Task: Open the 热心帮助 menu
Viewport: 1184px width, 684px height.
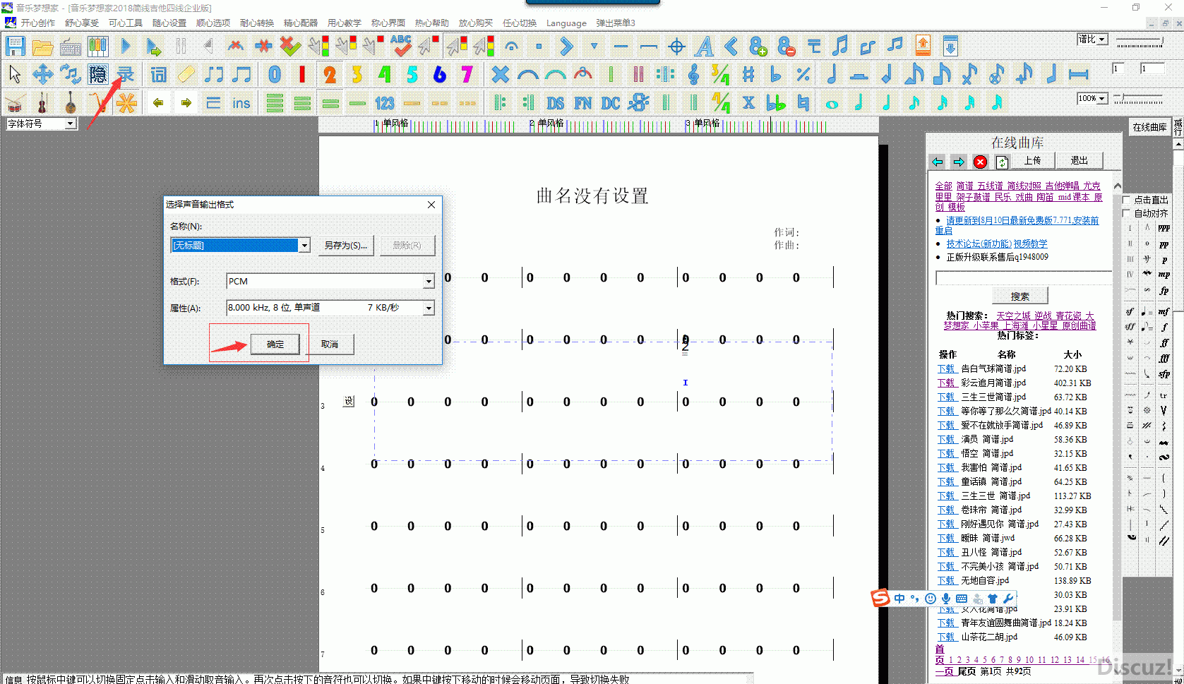Action: point(432,23)
